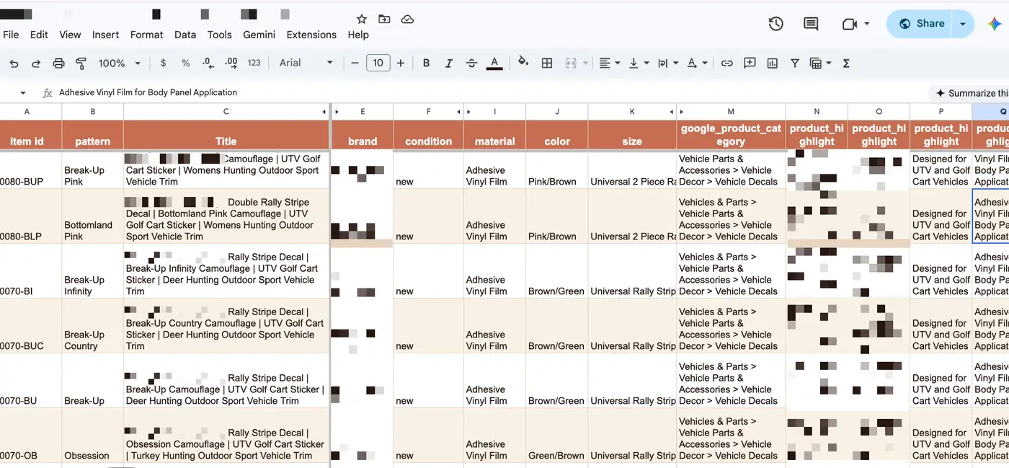View cloud document status icon

(407, 19)
